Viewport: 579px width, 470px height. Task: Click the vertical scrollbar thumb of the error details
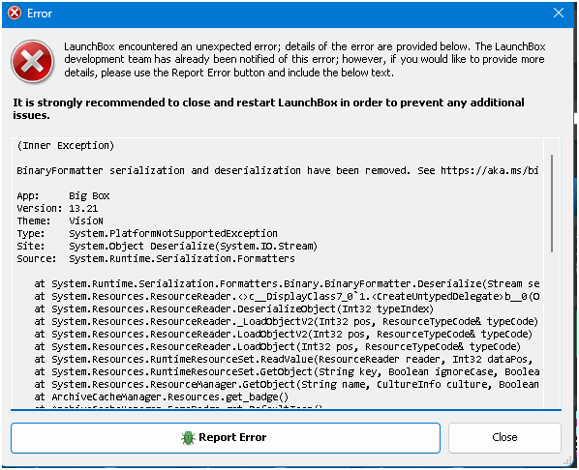[x=552, y=203]
